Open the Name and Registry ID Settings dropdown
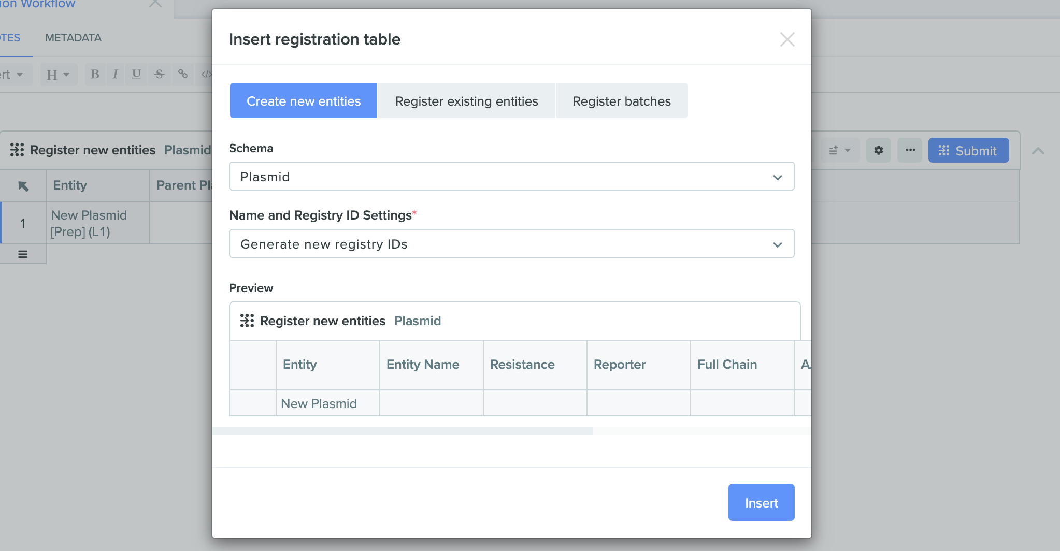1060x551 pixels. tap(511, 244)
